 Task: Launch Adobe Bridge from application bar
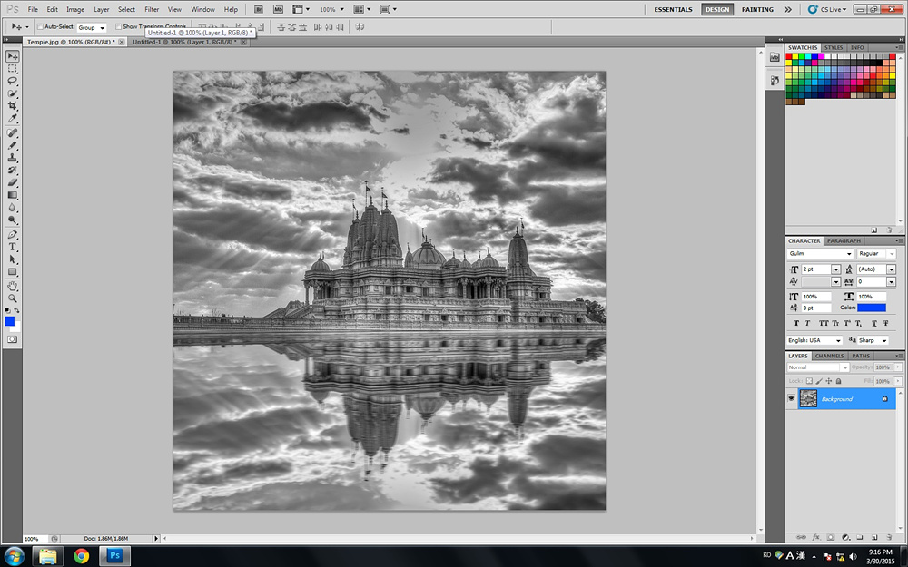(259, 9)
